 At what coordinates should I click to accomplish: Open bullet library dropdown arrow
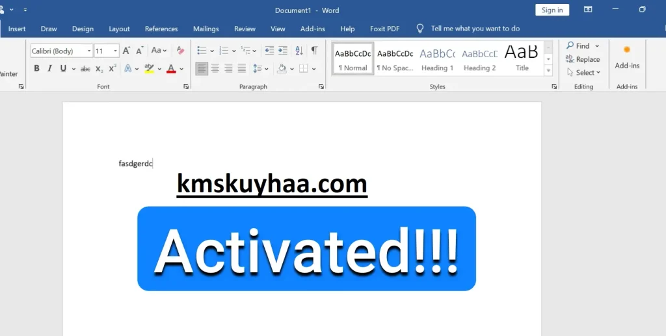(212, 51)
